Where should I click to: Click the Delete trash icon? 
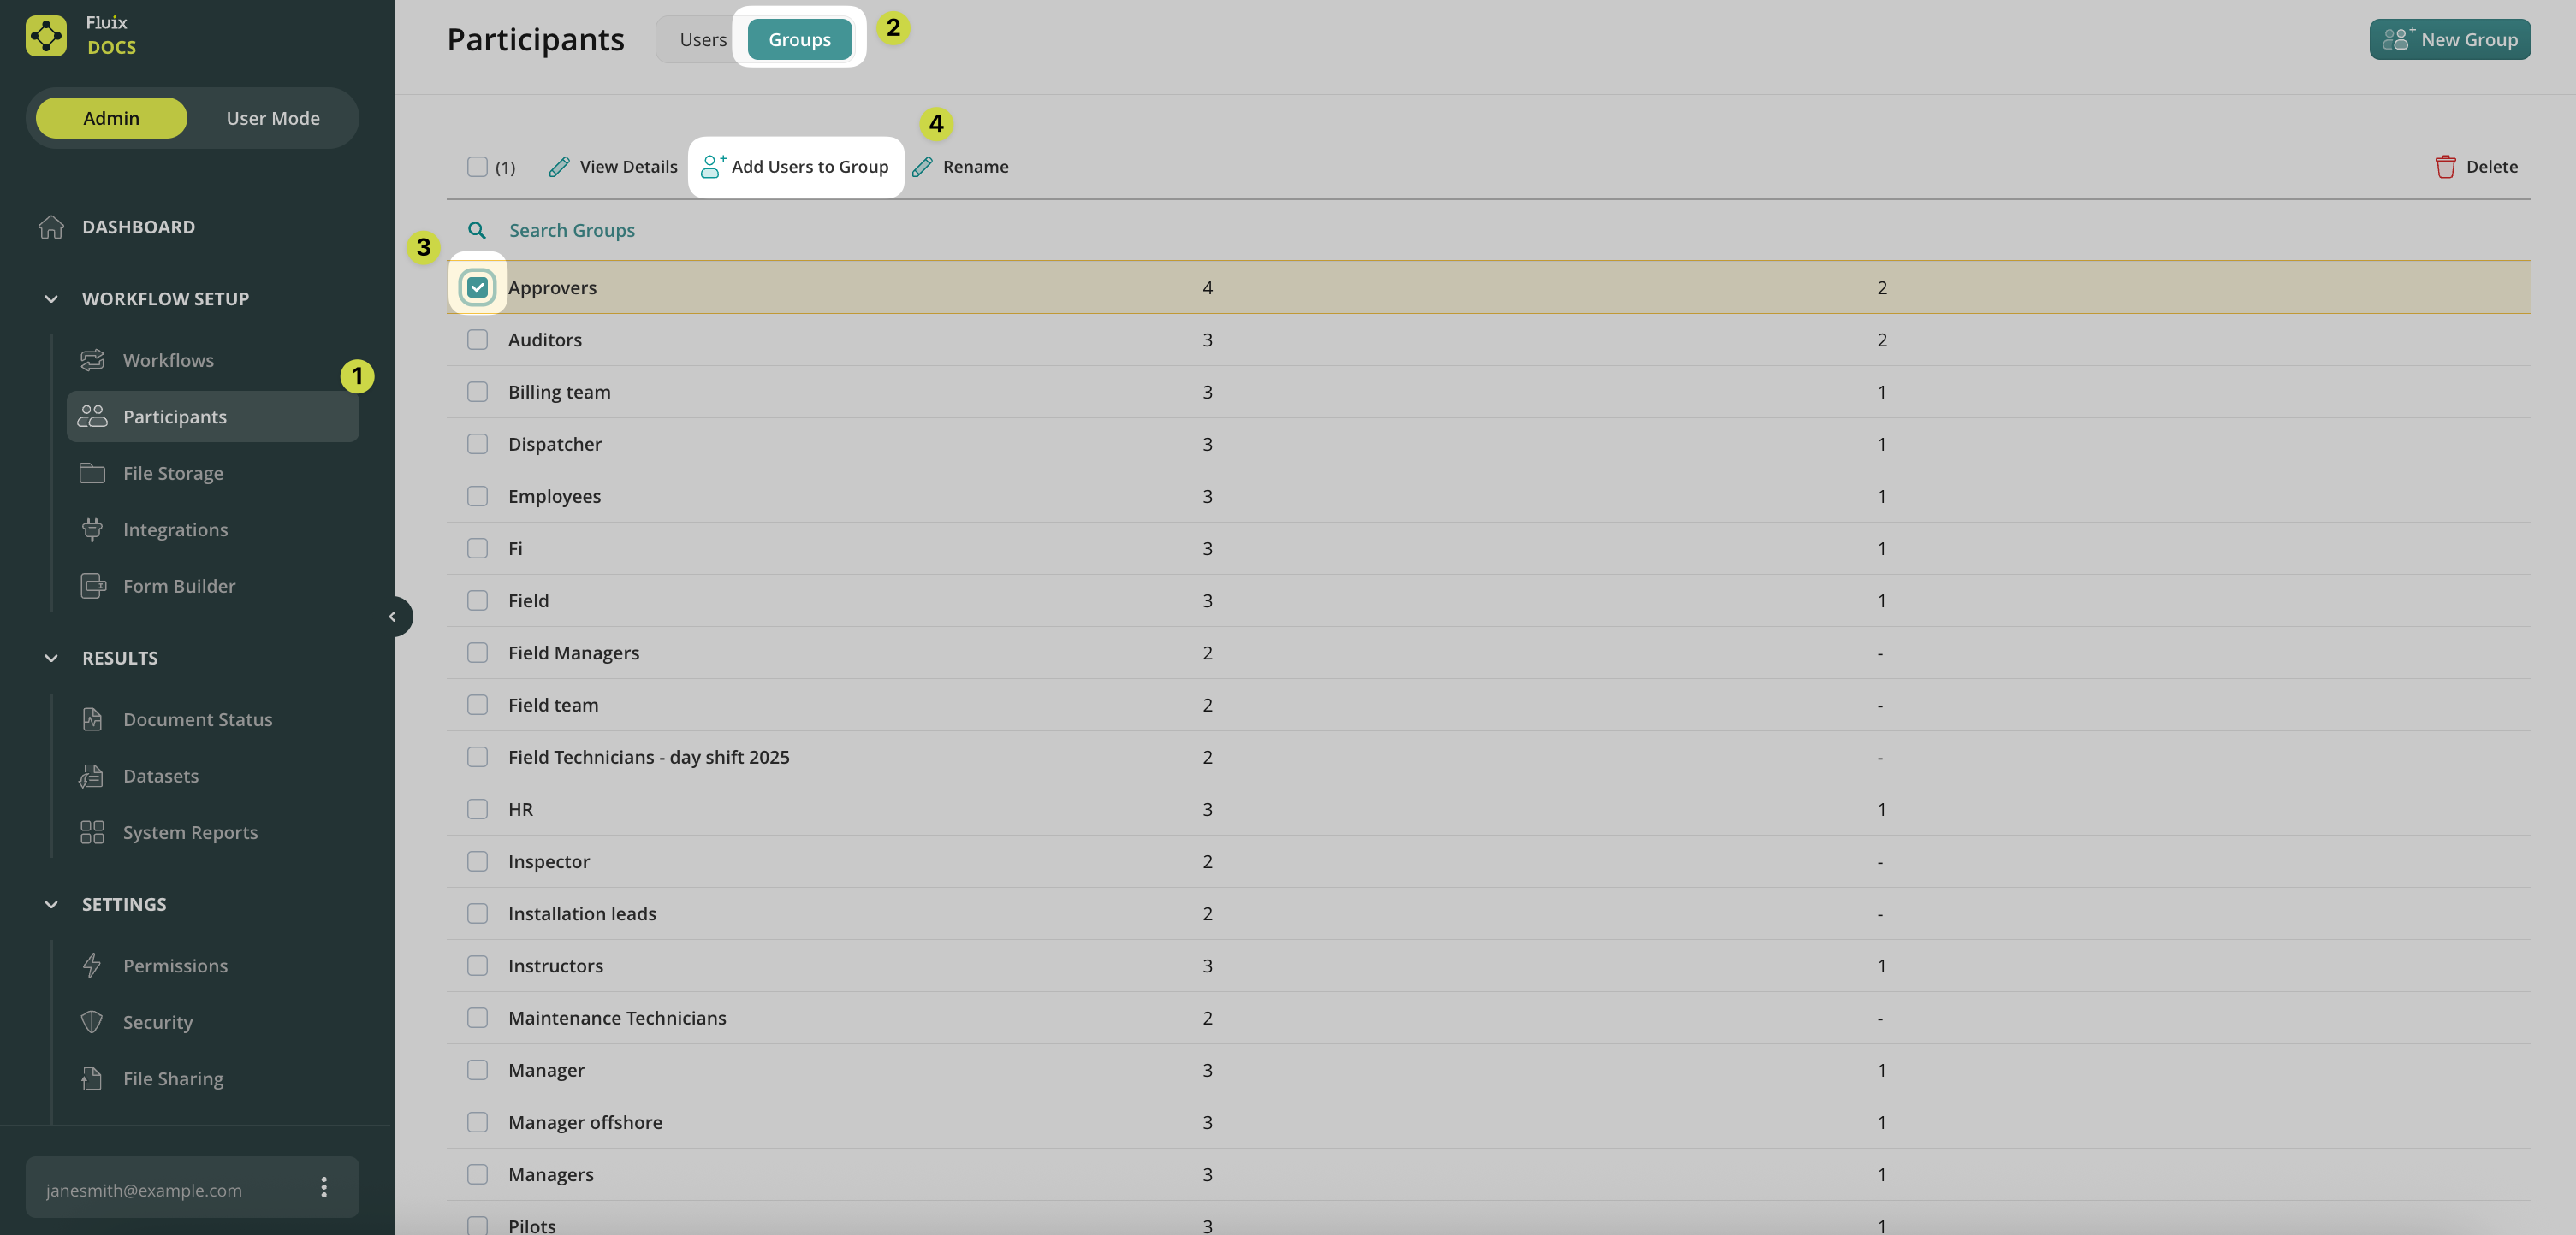tap(2445, 167)
